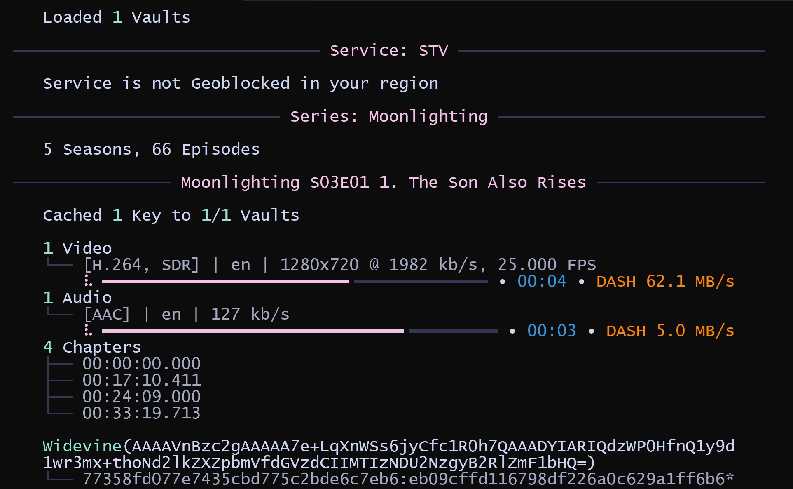This screenshot has height=489, width=793.
Task: Click the "Series: Moonlighting" section header
Action: point(388,117)
